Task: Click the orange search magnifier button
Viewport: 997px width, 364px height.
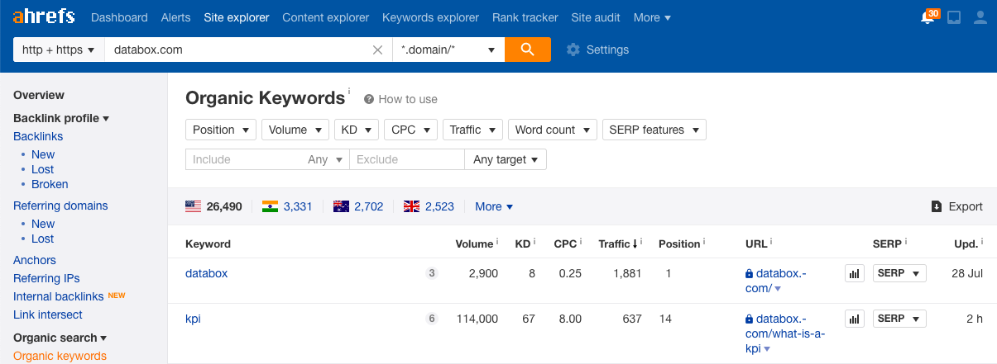Action: click(528, 50)
